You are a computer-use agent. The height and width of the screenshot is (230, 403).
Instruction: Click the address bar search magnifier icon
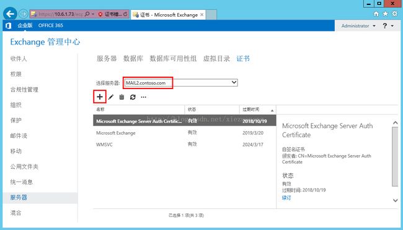click(87, 14)
